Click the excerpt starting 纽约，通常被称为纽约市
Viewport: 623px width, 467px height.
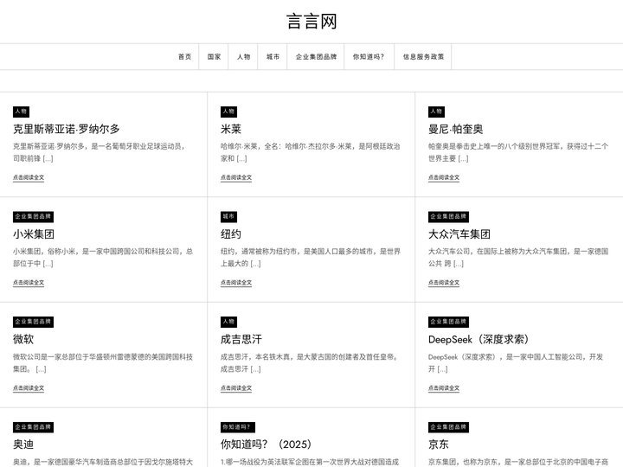click(x=311, y=258)
